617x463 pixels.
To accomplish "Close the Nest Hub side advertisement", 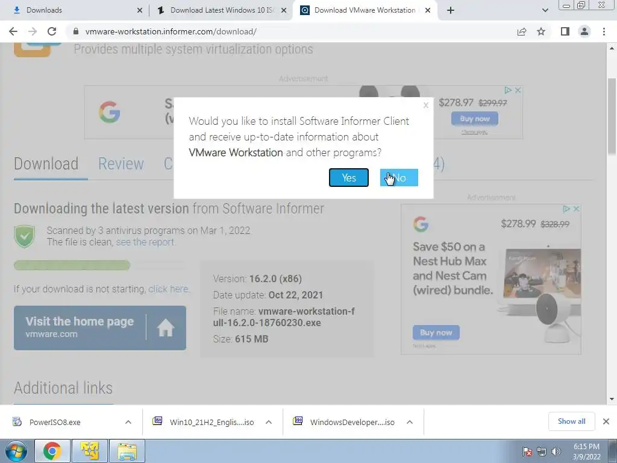I will coord(577,209).
